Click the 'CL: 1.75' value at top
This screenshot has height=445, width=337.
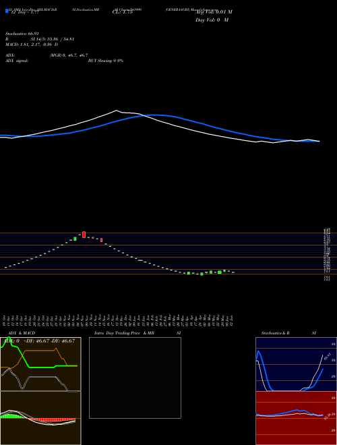[x=123, y=12]
